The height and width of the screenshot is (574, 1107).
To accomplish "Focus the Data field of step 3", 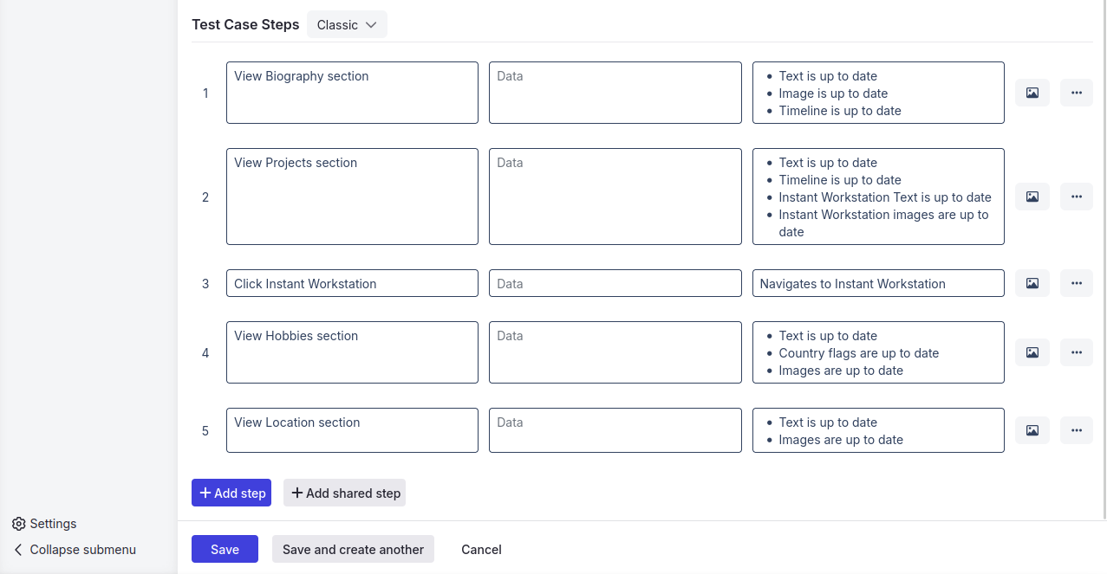I will (615, 283).
